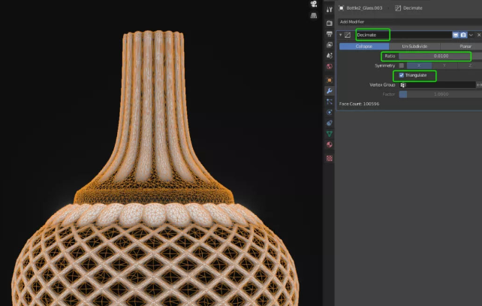The image size is (482, 306).
Task: Uncheck the Triangulate checkbox
Action: pos(402,75)
